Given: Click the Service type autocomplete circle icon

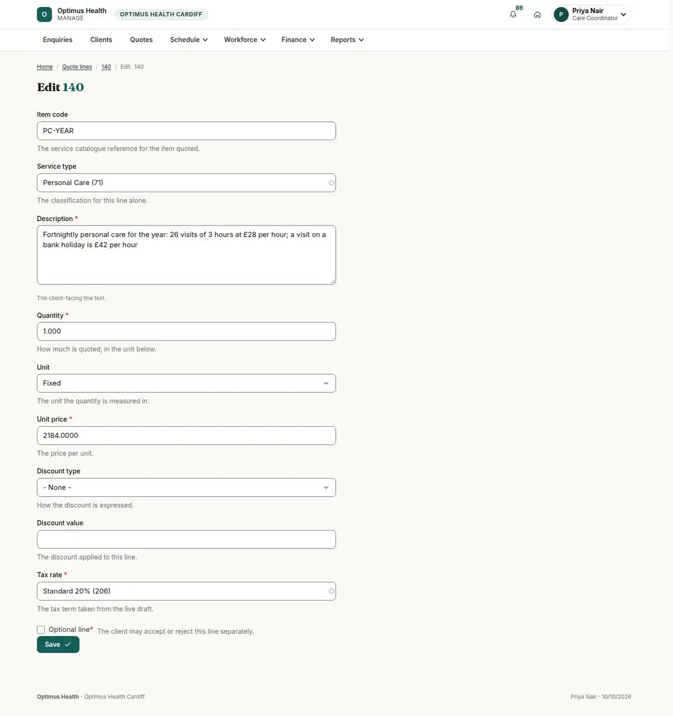Looking at the screenshot, I should pyautogui.click(x=331, y=183).
